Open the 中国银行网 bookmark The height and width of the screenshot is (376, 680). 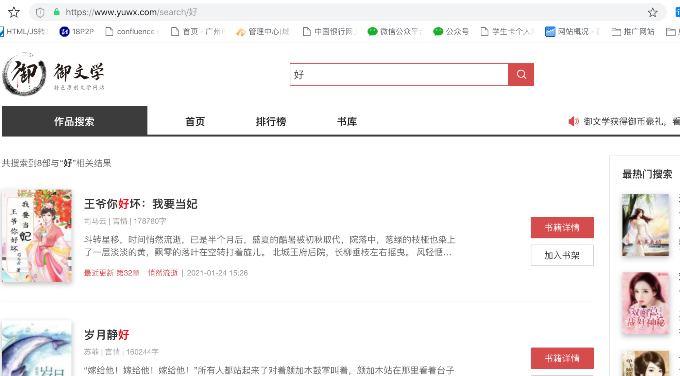click(x=329, y=32)
